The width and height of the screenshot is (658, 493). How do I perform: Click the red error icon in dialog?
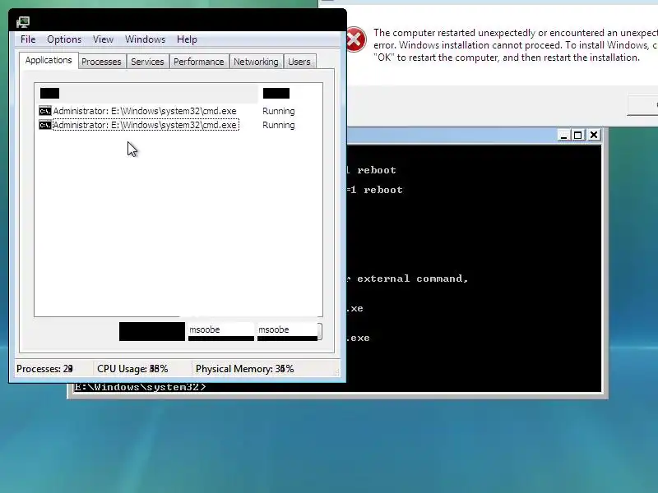355,39
